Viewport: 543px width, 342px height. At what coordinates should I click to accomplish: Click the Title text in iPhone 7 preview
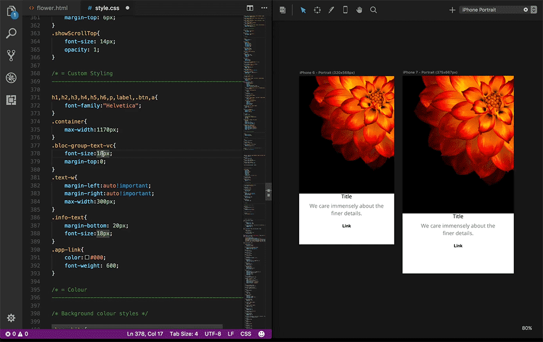tap(458, 216)
